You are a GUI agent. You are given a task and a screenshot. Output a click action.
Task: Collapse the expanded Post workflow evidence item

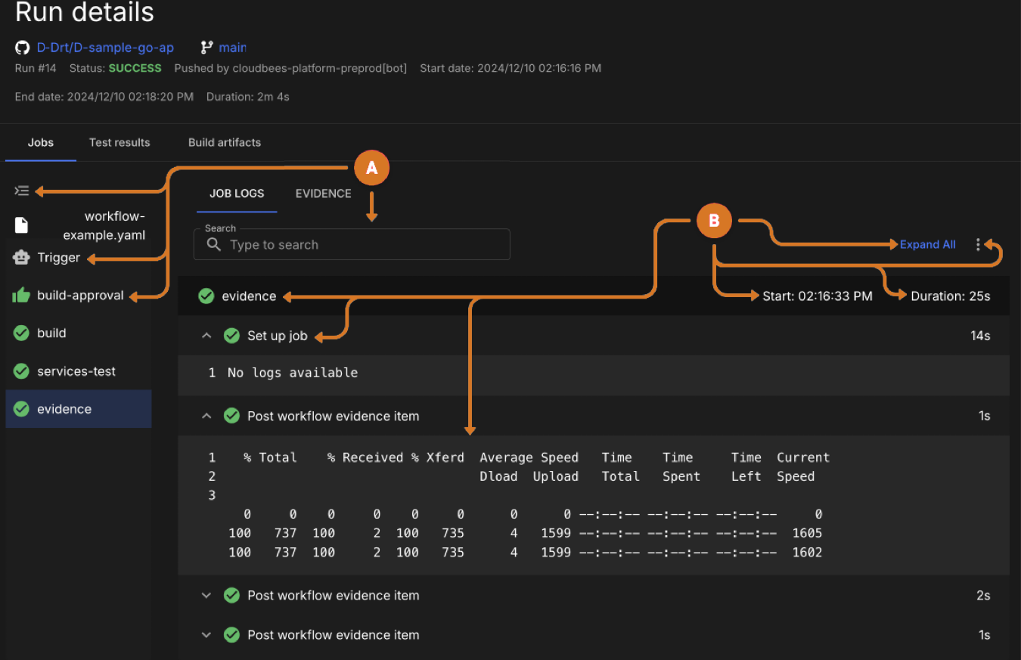coord(206,416)
